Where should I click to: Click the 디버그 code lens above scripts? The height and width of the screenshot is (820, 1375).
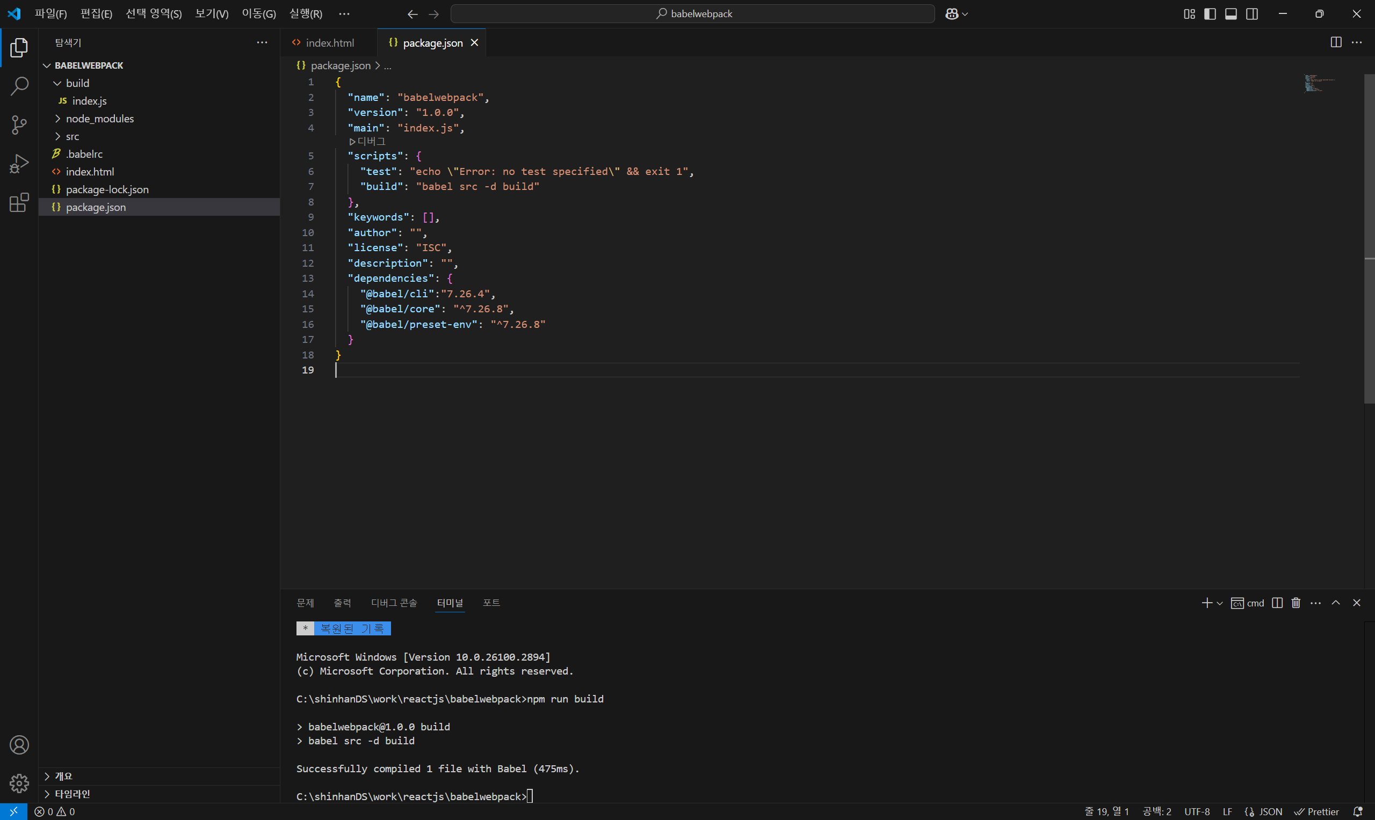pyautogui.click(x=368, y=142)
